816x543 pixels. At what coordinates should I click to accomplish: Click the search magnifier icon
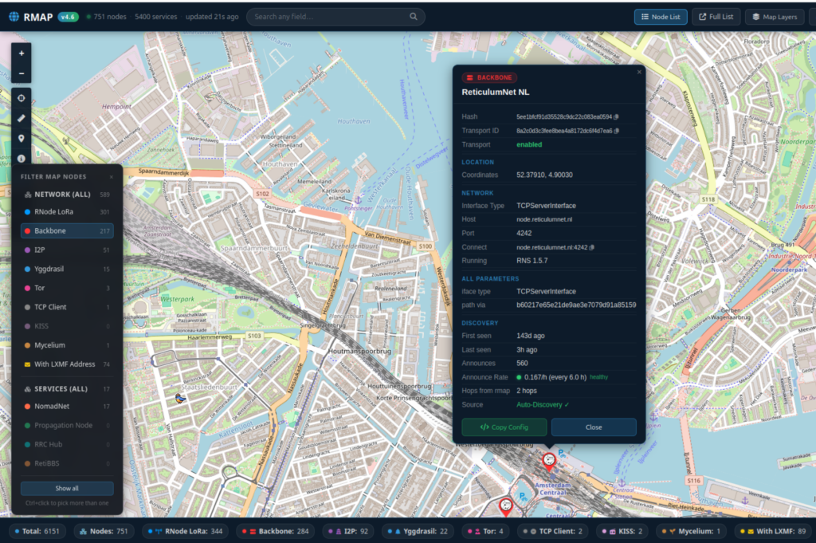click(x=414, y=17)
